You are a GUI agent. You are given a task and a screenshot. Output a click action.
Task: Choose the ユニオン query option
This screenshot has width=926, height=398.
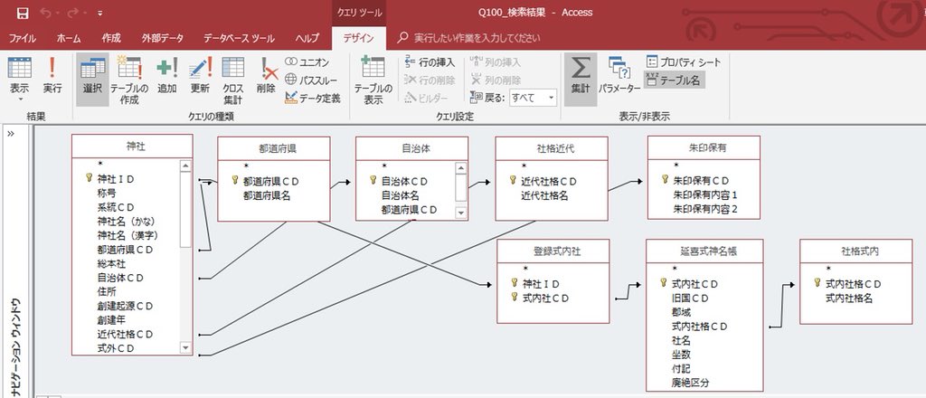(307, 62)
